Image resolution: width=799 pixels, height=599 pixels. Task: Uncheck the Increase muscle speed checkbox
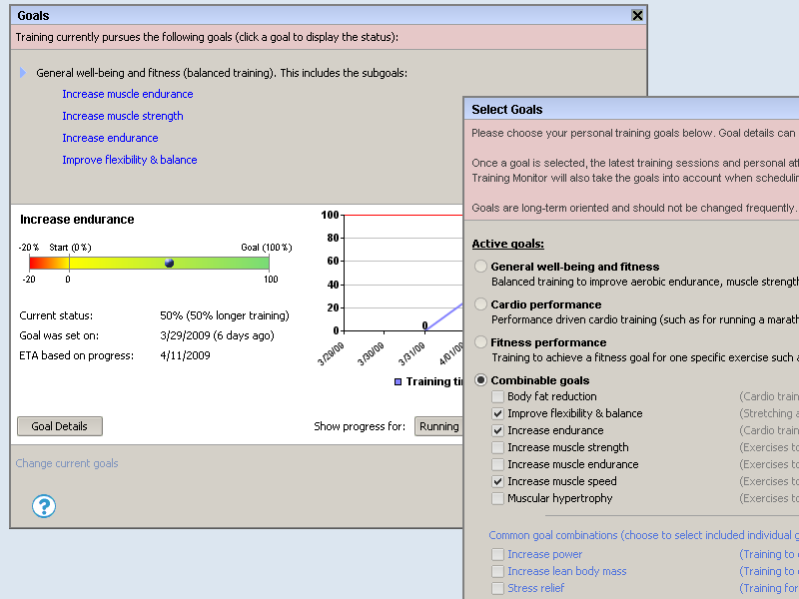pyautogui.click(x=497, y=481)
